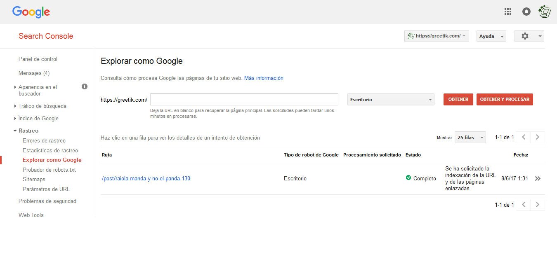Open the https://greetik.com/ property selector

437,36
